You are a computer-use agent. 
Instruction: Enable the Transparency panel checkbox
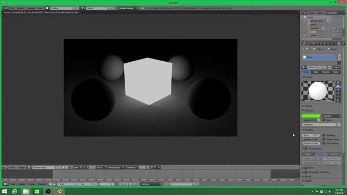coord(306,148)
